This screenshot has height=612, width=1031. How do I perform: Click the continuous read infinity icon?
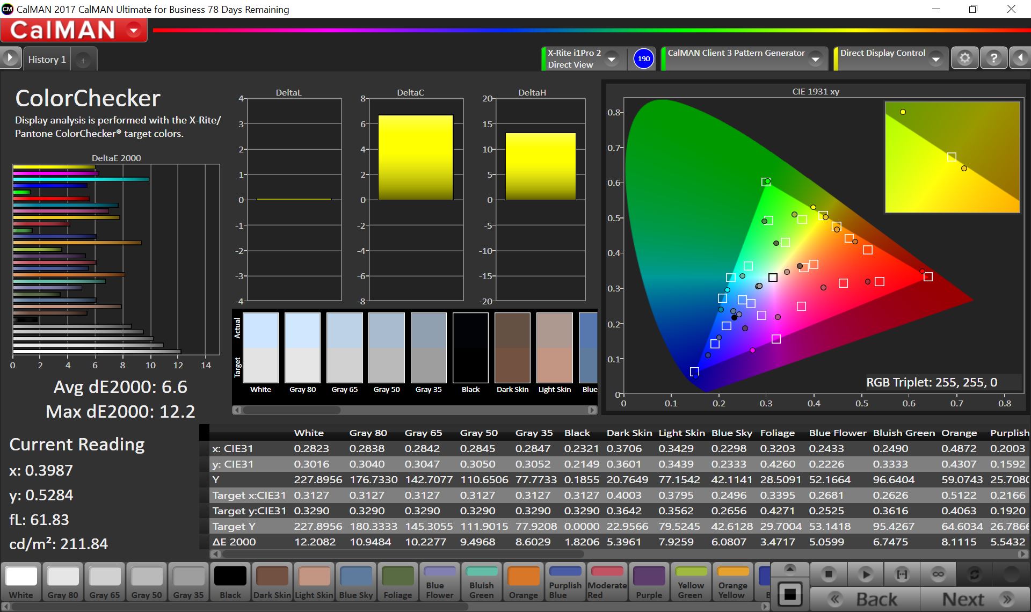click(x=938, y=574)
